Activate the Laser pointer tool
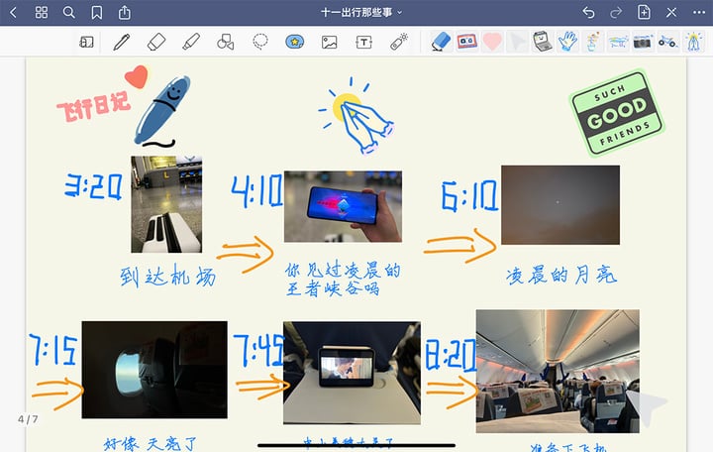713x452 pixels. click(x=398, y=42)
